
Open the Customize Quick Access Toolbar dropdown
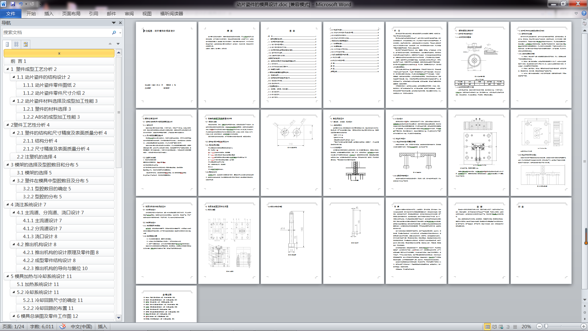[x=40, y=4]
